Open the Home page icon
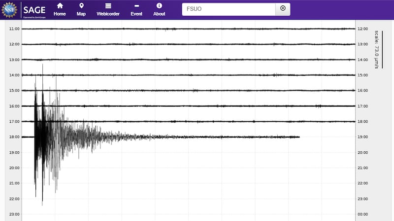This screenshot has height=221, width=394. (x=60, y=5)
